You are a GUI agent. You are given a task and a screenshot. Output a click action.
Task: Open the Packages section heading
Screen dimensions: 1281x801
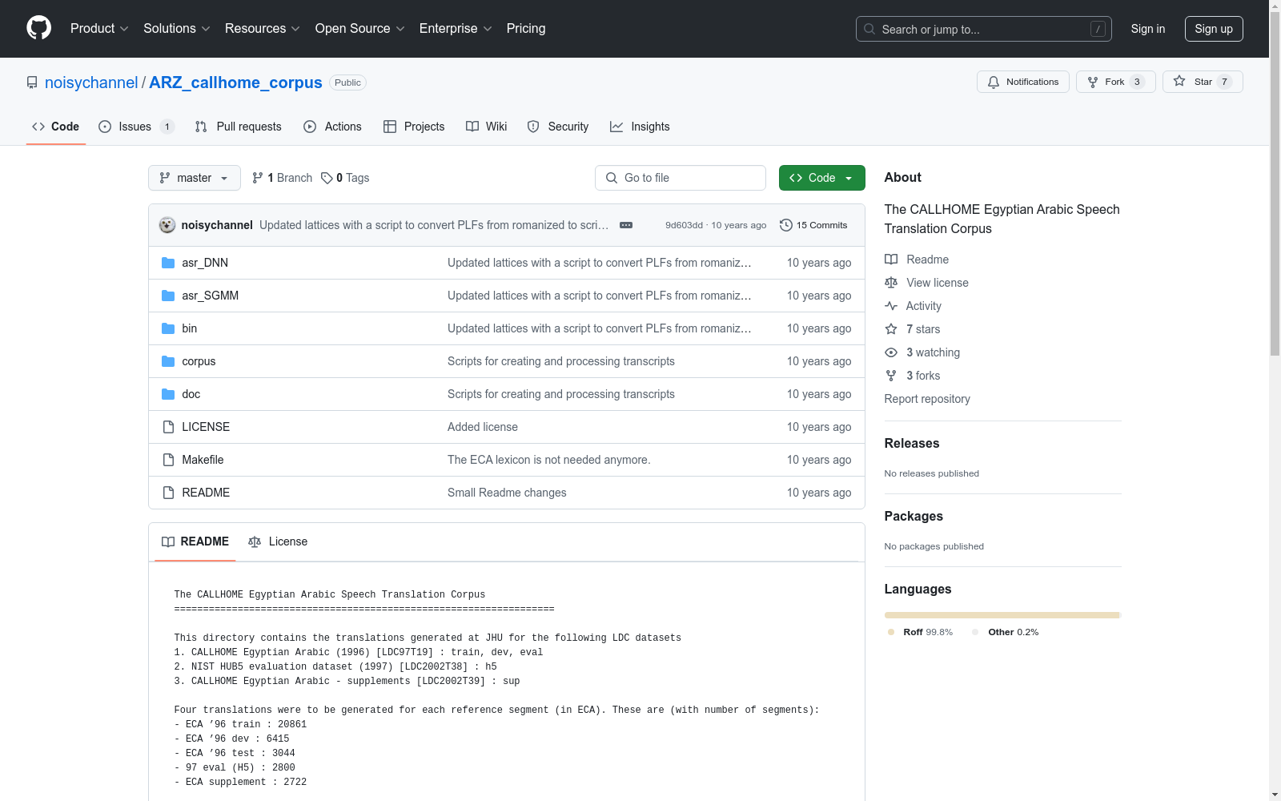click(x=914, y=517)
